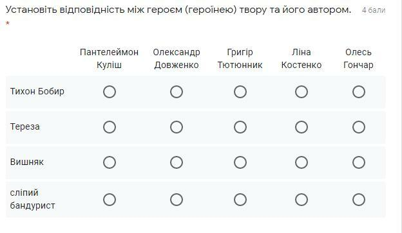Select Ліна Костенко for Тихон Бобир
This screenshot has width=402, height=233.
[301, 92]
